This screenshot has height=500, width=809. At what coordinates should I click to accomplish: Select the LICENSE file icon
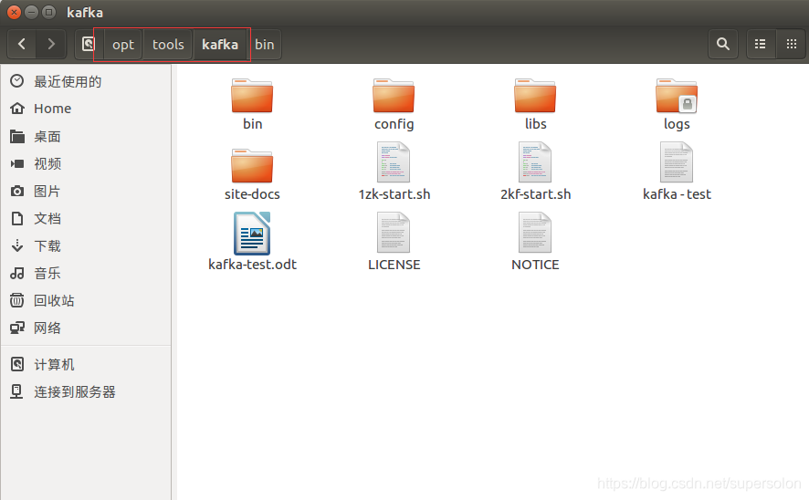point(394,233)
